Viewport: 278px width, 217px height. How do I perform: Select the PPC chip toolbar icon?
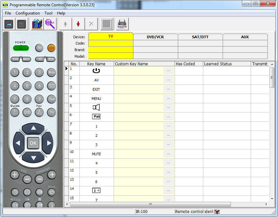pyautogui.click(x=22, y=24)
